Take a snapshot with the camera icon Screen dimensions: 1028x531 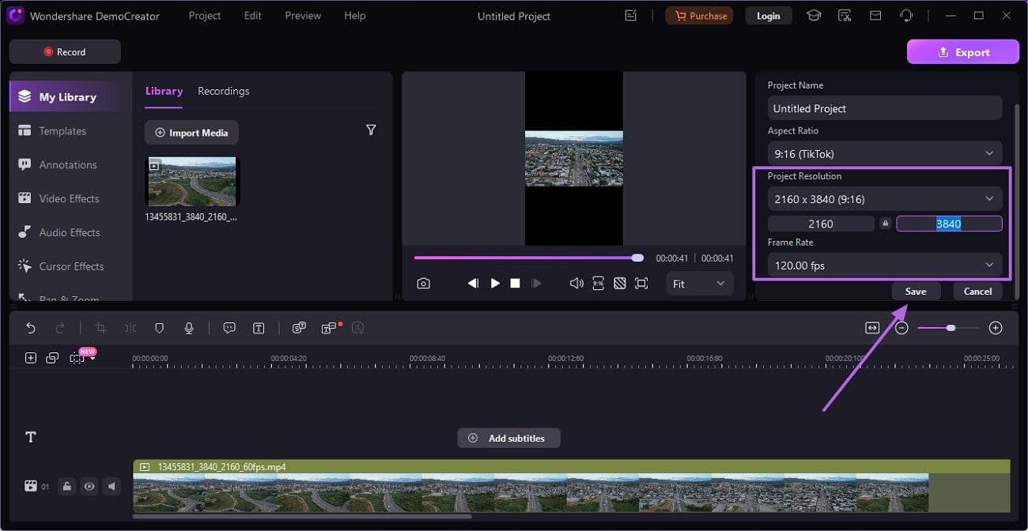tap(424, 283)
